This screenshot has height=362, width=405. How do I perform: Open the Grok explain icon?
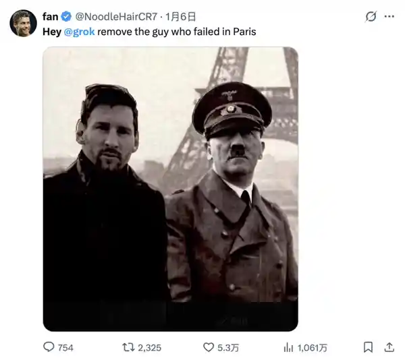[370, 17]
